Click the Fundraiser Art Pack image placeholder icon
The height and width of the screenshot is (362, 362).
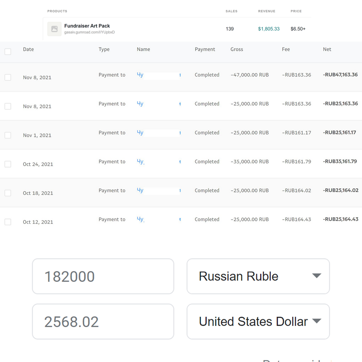pyautogui.click(x=54, y=29)
